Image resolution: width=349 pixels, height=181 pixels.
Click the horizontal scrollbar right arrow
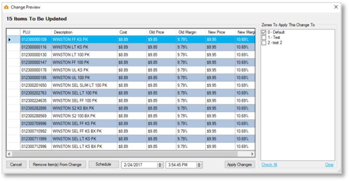pyautogui.click(x=252, y=154)
